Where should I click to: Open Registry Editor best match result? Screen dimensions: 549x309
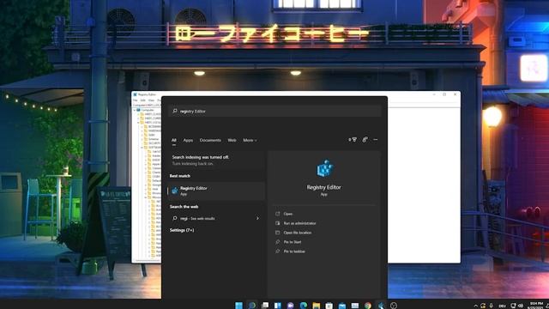coord(216,191)
